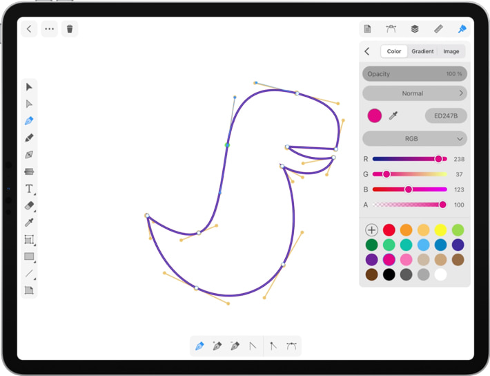This screenshot has height=376, width=490.
Task: Go back using top-left arrow
Action: [29, 29]
